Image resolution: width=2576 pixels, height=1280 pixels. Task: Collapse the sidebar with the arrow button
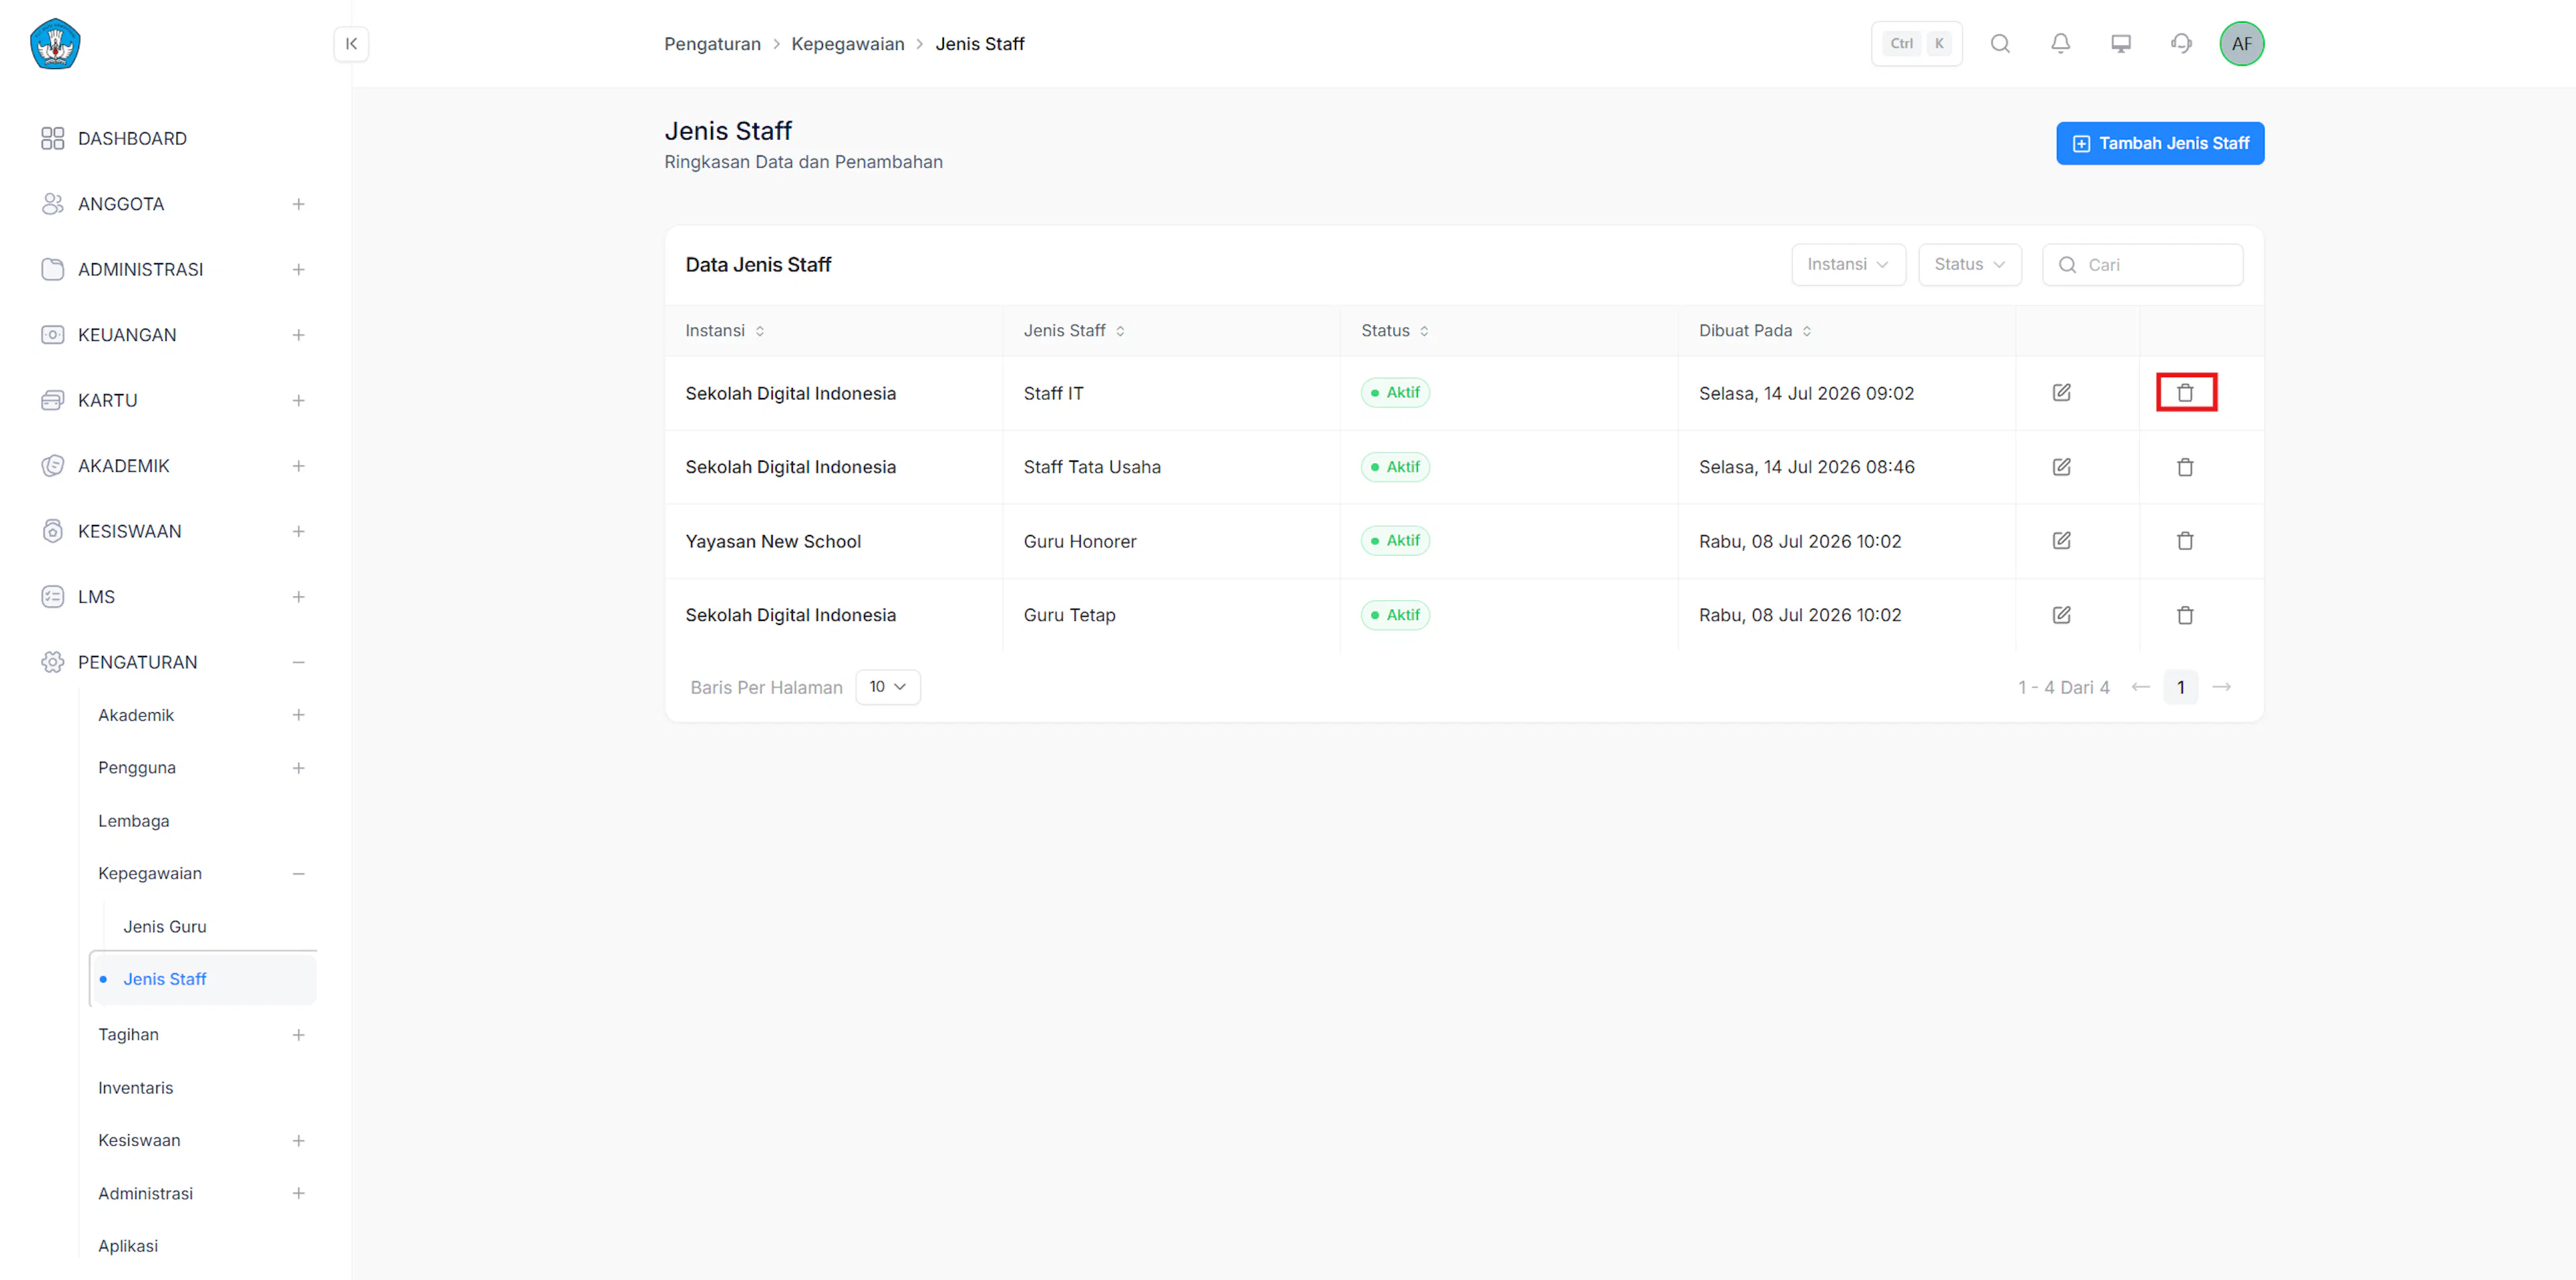(351, 43)
